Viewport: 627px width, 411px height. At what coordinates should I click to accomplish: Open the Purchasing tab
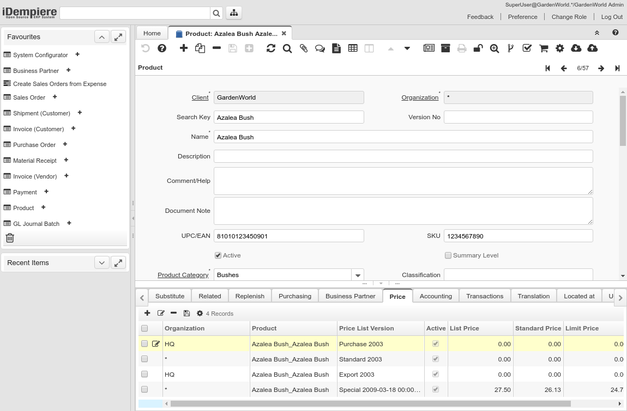294,296
